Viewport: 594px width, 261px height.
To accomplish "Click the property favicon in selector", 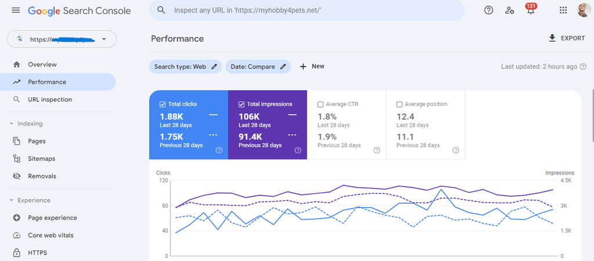I will click(x=19, y=39).
